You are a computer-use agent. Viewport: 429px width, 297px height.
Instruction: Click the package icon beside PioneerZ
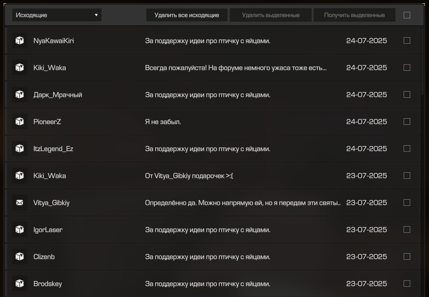20,122
